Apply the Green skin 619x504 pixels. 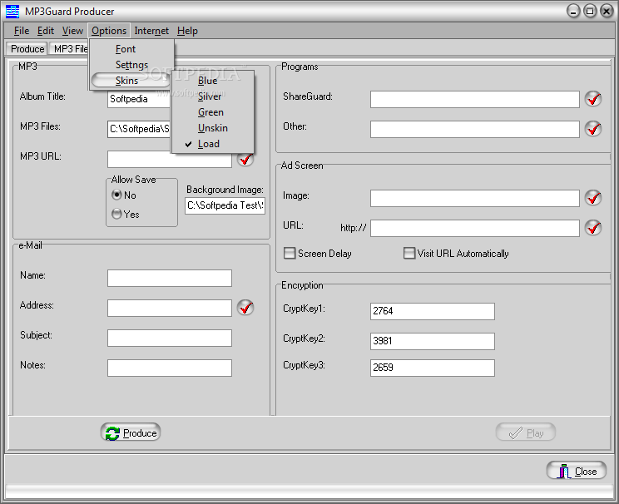pyautogui.click(x=213, y=112)
